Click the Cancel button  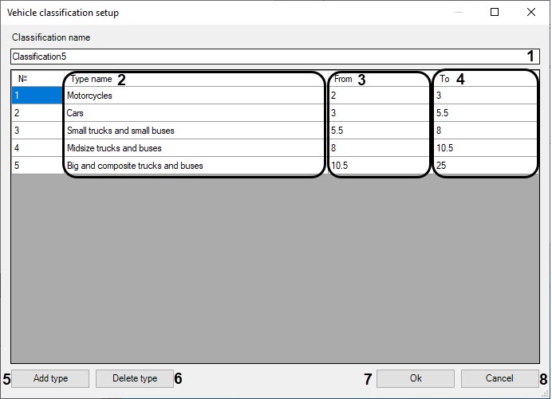coord(499,378)
